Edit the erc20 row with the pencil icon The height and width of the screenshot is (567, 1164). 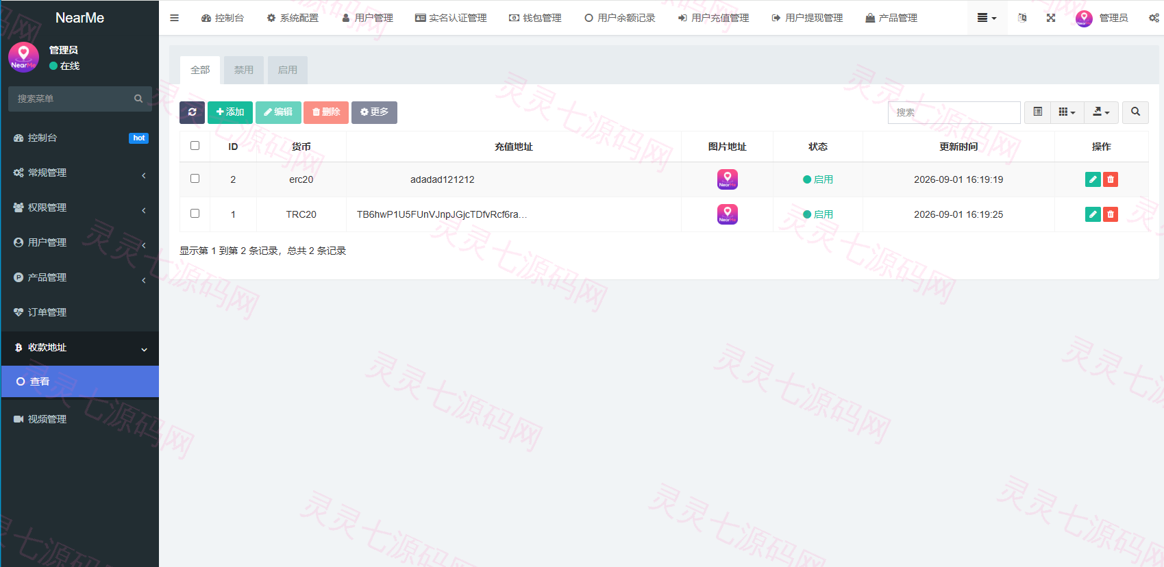click(1093, 179)
